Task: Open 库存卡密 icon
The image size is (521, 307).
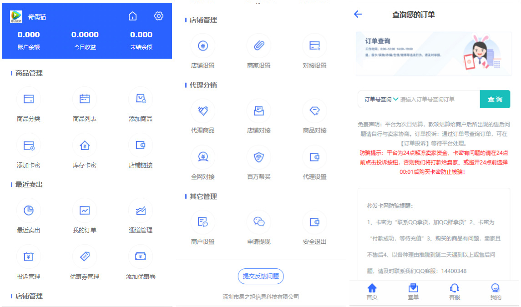Action: point(84,145)
